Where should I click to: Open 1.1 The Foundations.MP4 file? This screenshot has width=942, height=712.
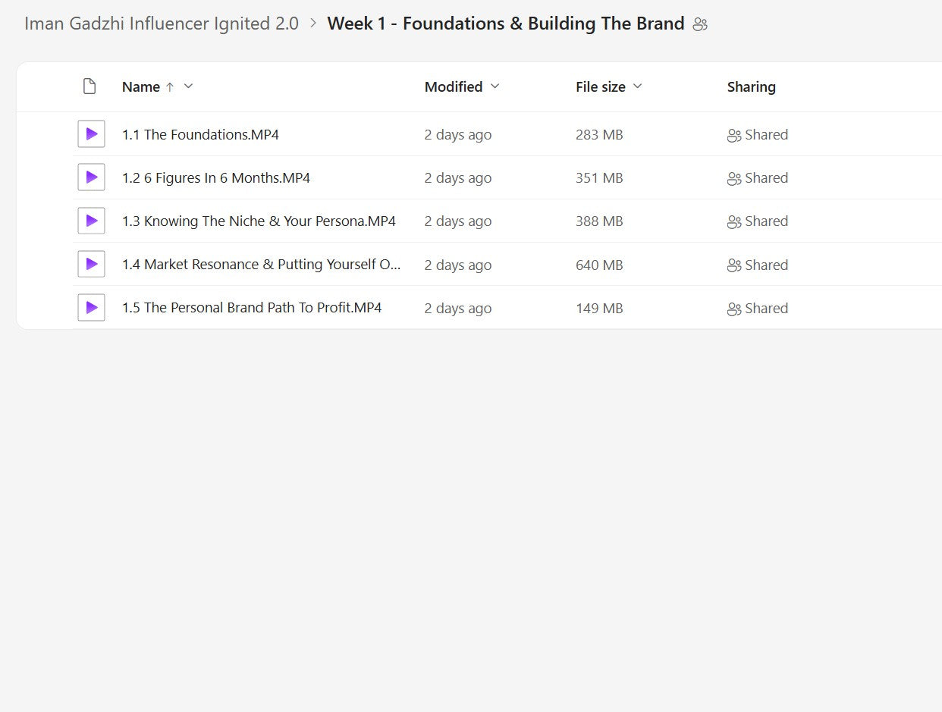click(200, 135)
